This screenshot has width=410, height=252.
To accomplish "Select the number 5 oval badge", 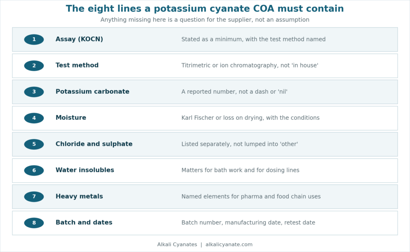I will pos(34,144).
